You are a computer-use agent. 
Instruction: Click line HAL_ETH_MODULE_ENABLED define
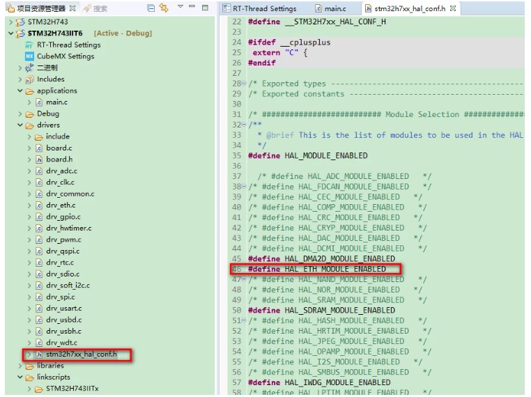click(317, 269)
